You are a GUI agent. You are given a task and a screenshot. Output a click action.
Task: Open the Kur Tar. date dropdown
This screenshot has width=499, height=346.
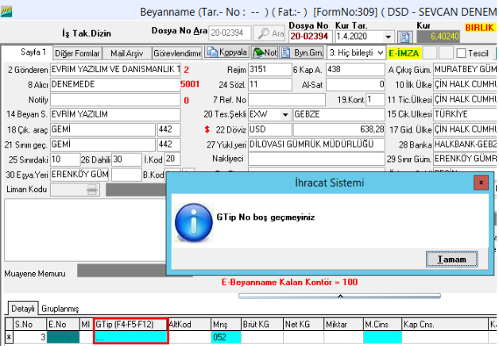click(388, 37)
